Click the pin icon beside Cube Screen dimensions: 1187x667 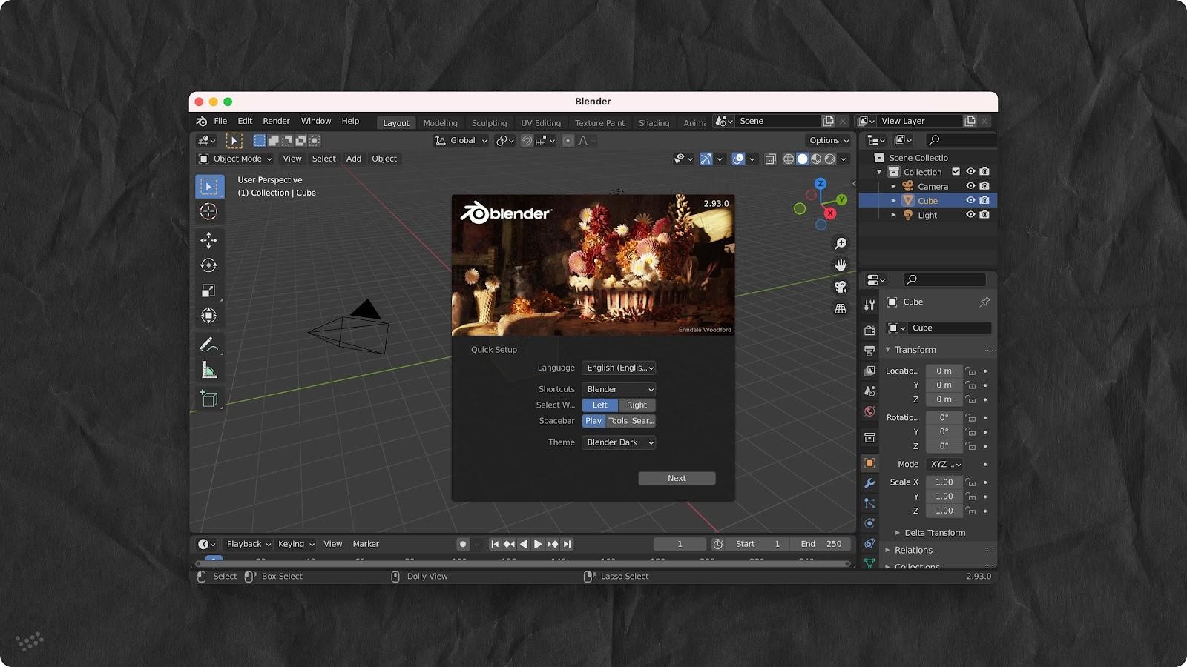984,302
